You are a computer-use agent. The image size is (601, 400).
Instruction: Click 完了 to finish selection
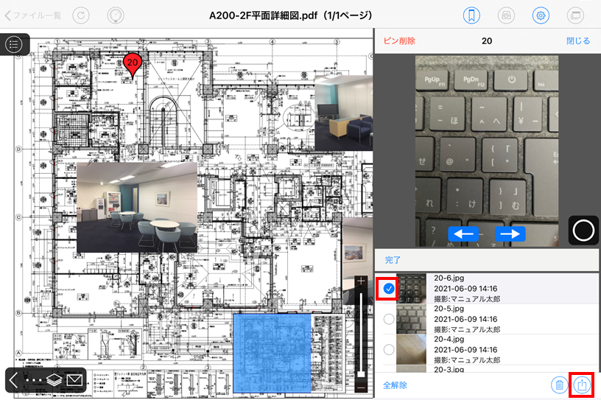point(393,260)
